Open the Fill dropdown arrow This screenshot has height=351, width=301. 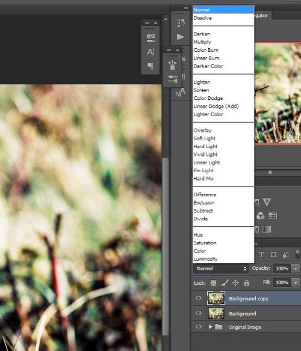click(296, 283)
